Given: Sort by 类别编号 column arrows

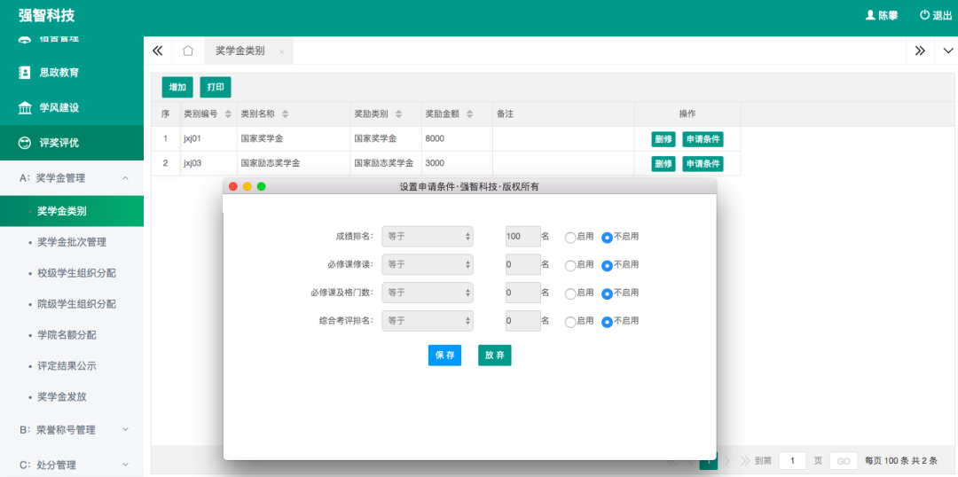Looking at the screenshot, I should (228, 114).
